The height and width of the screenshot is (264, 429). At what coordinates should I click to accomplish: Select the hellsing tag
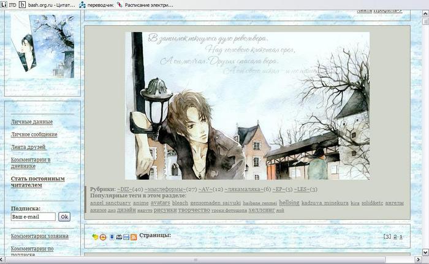click(x=289, y=203)
